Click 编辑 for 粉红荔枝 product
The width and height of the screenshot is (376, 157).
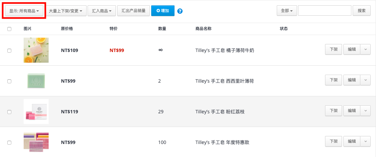tap(352, 111)
